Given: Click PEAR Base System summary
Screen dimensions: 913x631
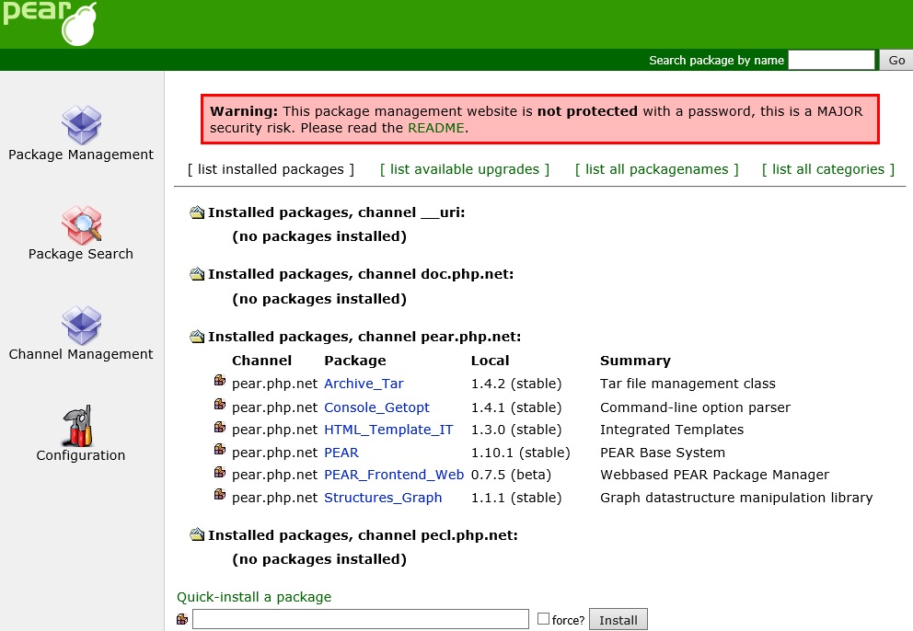Looking at the screenshot, I should tap(663, 453).
